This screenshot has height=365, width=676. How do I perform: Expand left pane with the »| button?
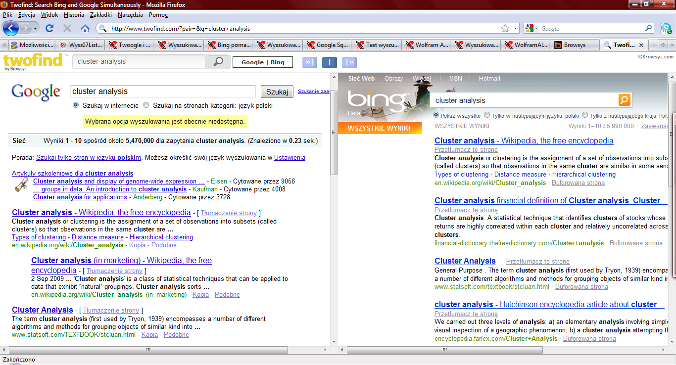click(x=310, y=62)
